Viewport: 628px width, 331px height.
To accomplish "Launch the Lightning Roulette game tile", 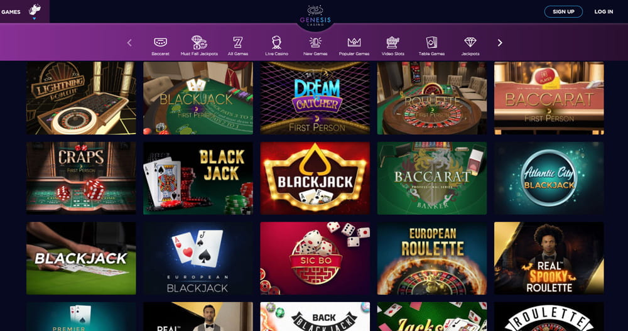I will (81, 98).
